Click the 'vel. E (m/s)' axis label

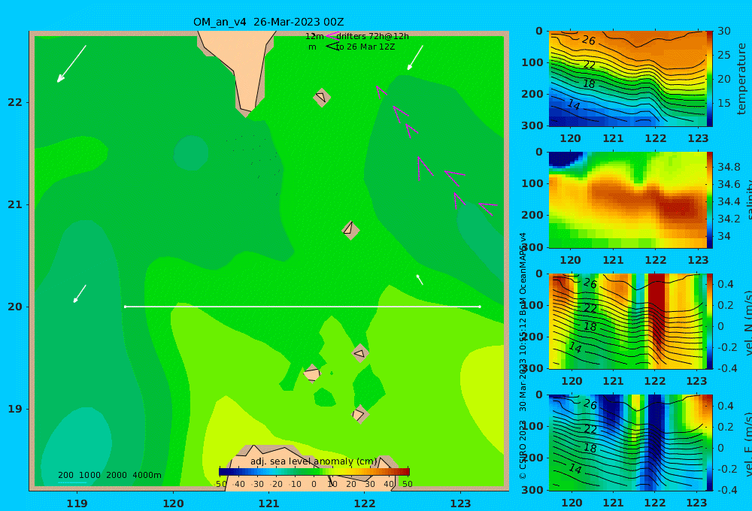tap(747, 443)
